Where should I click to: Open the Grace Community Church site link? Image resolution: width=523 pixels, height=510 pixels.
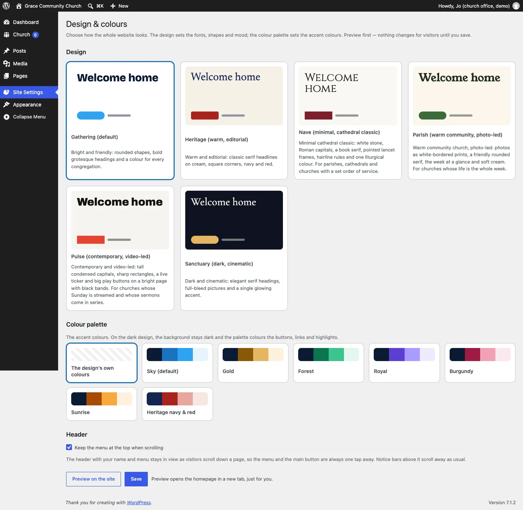pos(49,6)
